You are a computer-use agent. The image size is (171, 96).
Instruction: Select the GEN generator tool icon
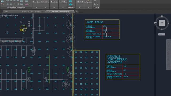[11, 4]
